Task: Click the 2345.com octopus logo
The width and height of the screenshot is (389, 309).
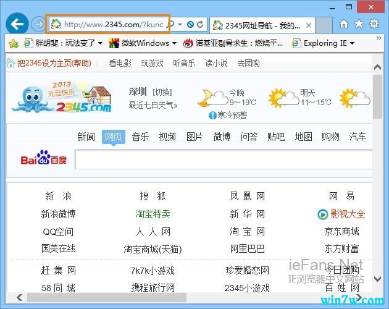Action: [62, 97]
